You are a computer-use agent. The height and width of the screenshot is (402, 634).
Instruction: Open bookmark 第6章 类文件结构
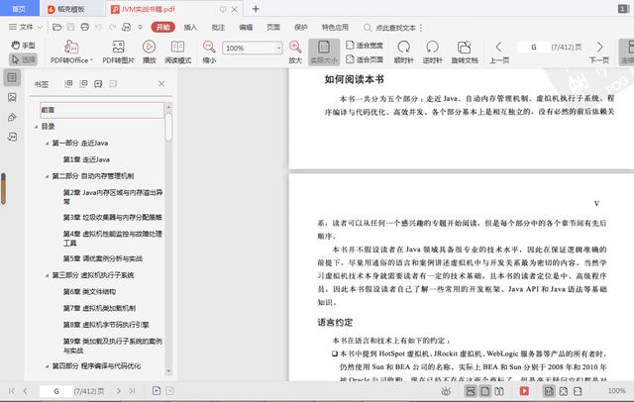click(x=89, y=292)
